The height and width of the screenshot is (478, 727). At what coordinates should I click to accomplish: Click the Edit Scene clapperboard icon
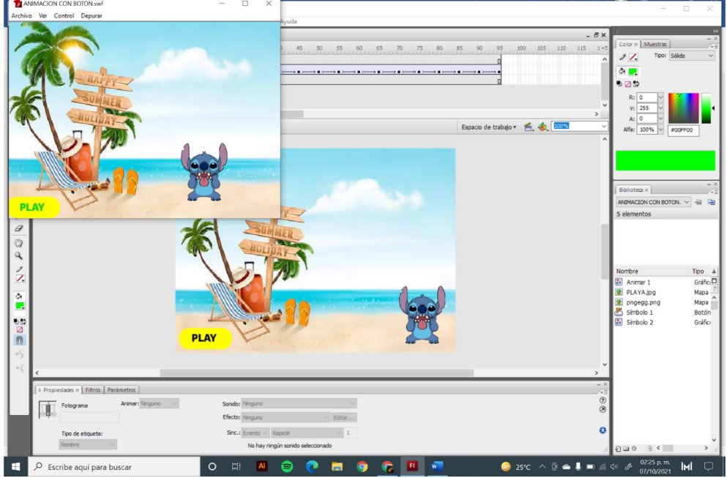coord(528,127)
